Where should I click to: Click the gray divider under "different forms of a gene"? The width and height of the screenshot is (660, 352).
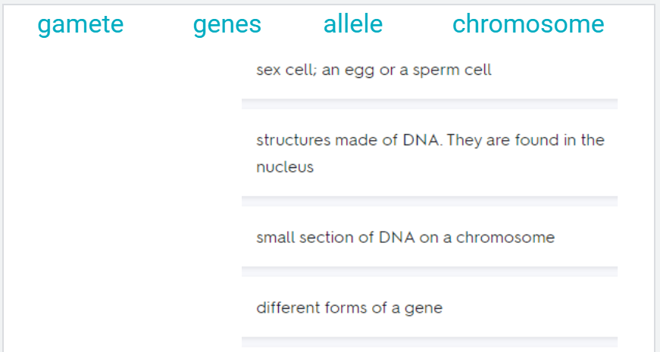pyautogui.click(x=429, y=341)
